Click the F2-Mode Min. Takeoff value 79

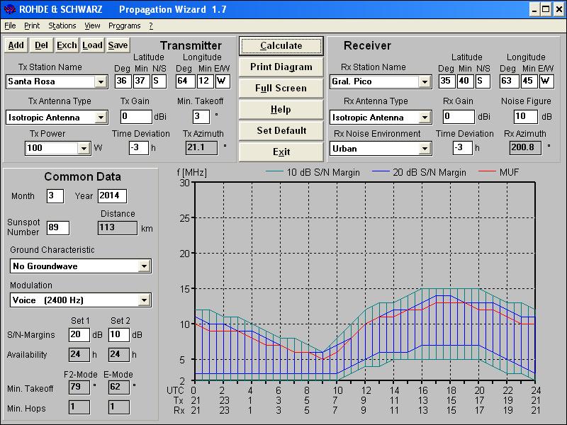pos(79,387)
